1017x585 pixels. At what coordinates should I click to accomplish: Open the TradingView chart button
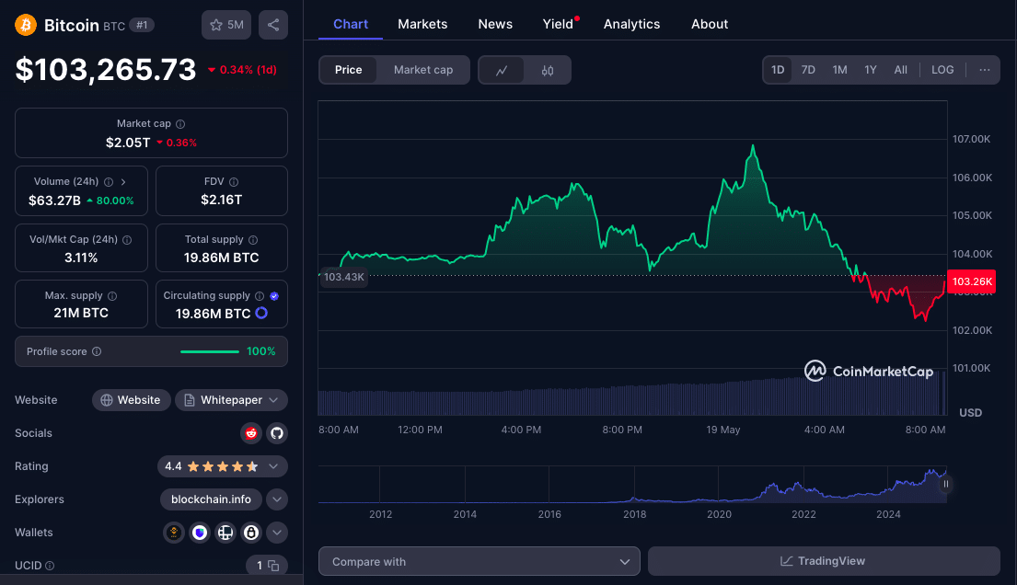[824, 561]
